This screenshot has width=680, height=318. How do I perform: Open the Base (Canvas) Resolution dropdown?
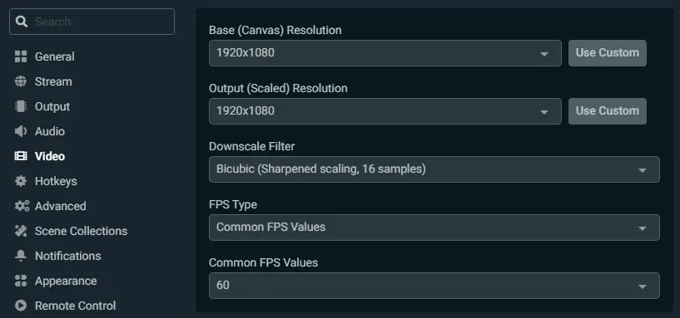tap(385, 53)
